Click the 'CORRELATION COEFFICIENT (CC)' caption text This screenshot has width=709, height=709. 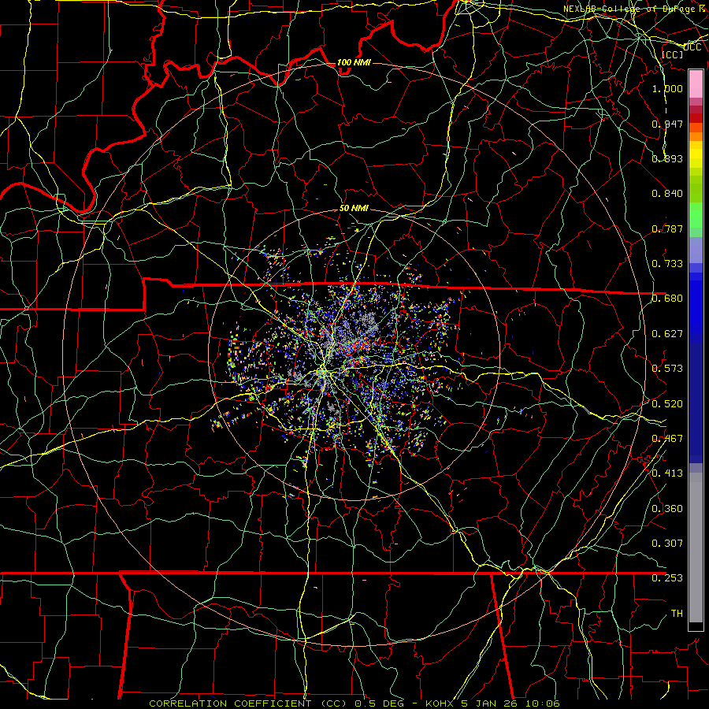point(250,703)
